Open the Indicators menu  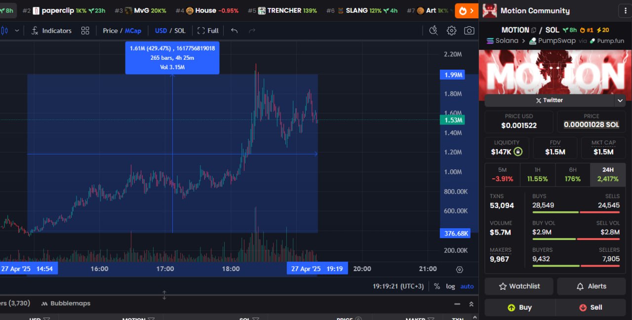click(x=51, y=31)
